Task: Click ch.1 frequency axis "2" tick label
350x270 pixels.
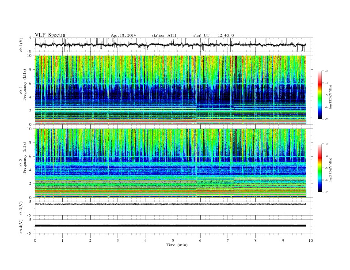Action: point(30,111)
